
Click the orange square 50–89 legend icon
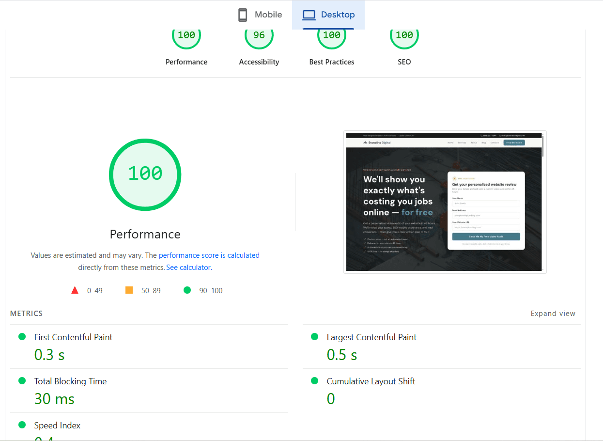point(129,290)
